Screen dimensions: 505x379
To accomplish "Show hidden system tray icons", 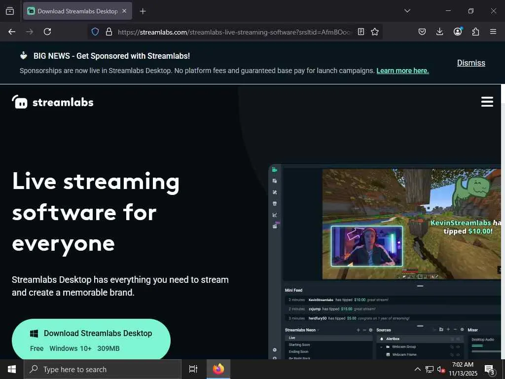I will (x=417, y=369).
